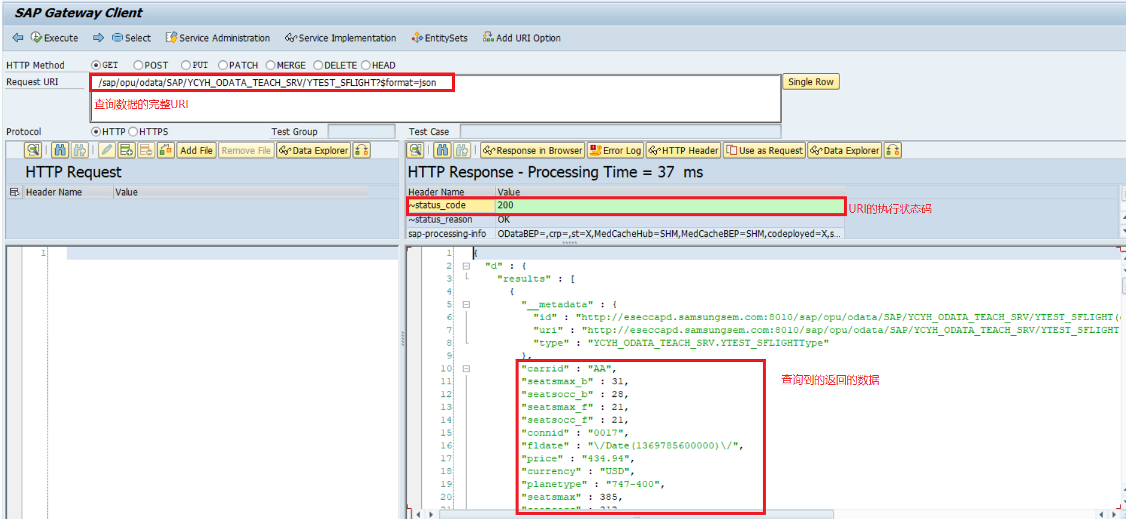Screen dimensions: 1126x519
Task: Collapse the "__metadata" node at line 5
Action: [x=466, y=305]
